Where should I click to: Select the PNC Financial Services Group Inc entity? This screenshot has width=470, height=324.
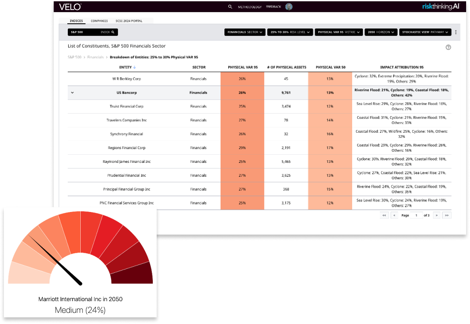click(126, 203)
